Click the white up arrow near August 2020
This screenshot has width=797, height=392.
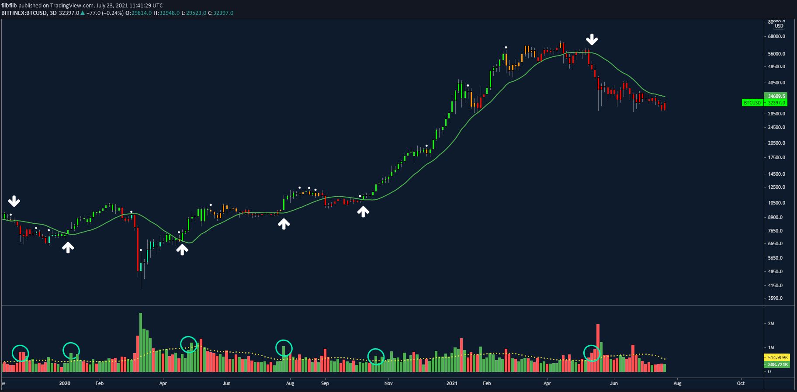click(284, 224)
